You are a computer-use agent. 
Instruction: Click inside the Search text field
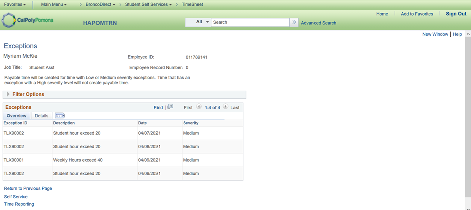pos(250,22)
